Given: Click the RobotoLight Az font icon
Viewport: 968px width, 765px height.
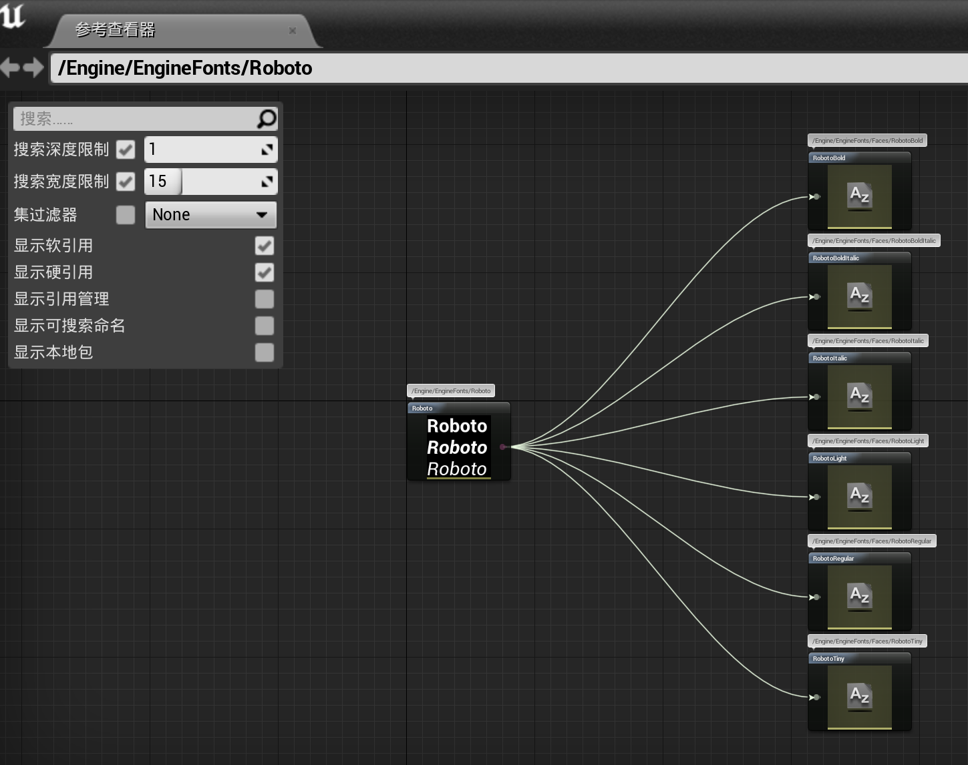Looking at the screenshot, I should pos(860,497).
